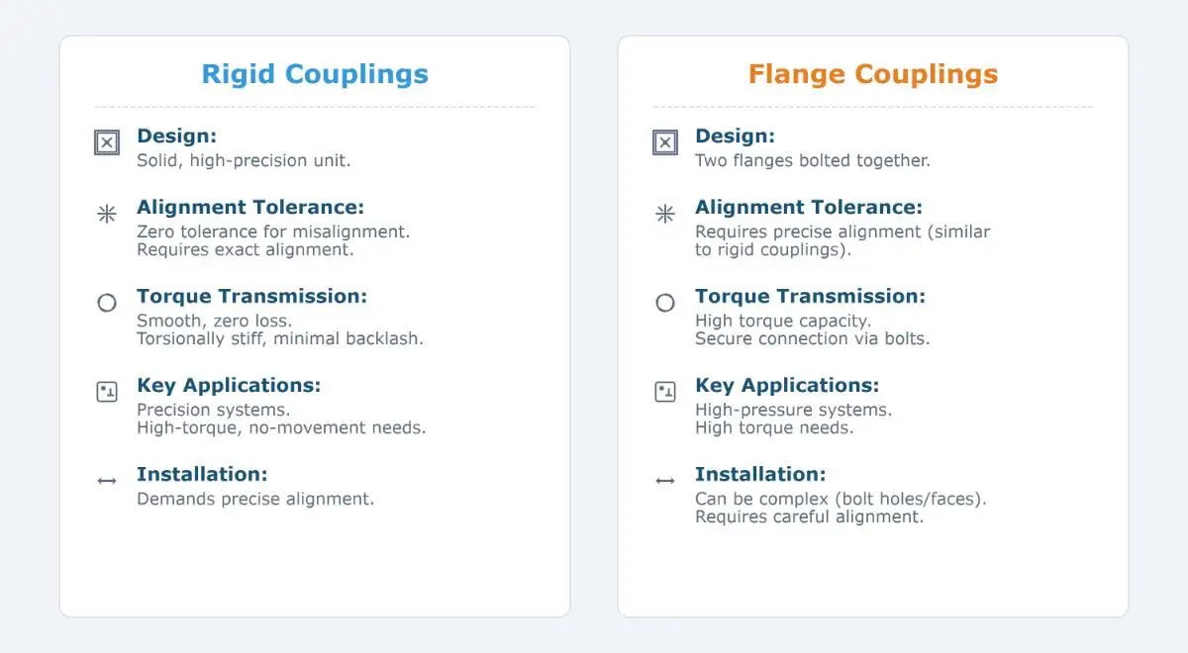Select the Alignment Tolerance label in Rigid Couplings
Image resolution: width=1188 pixels, height=653 pixels.
pos(250,208)
